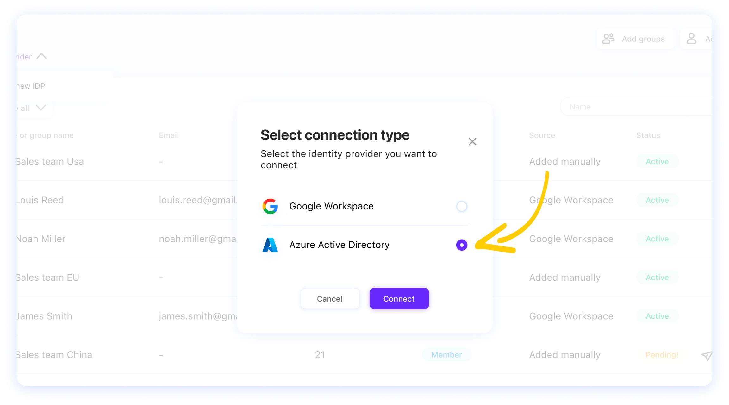
Task: Click the Add groups people icon
Action: click(608, 39)
